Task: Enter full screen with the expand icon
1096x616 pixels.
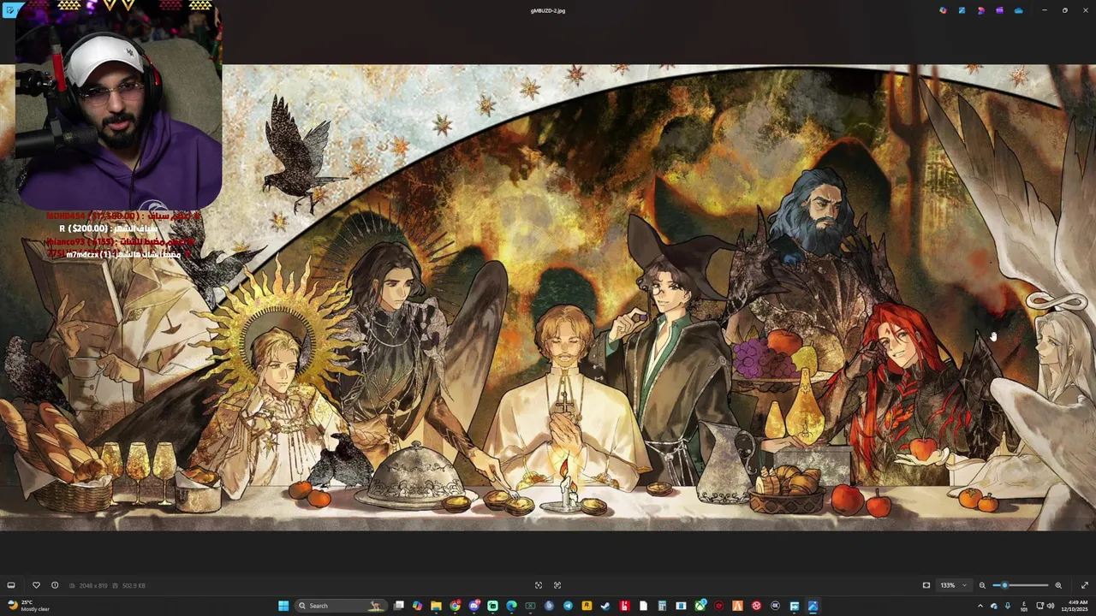Action: pyautogui.click(x=1085, y=585)
